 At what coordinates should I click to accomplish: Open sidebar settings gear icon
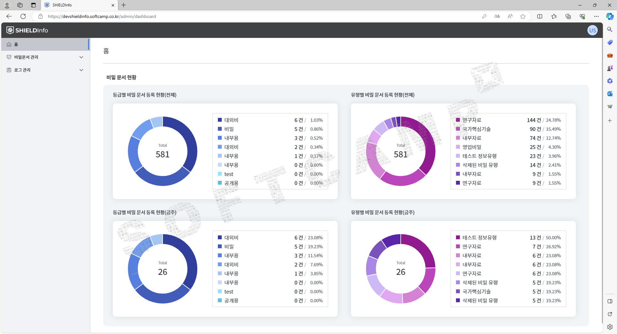610,327
